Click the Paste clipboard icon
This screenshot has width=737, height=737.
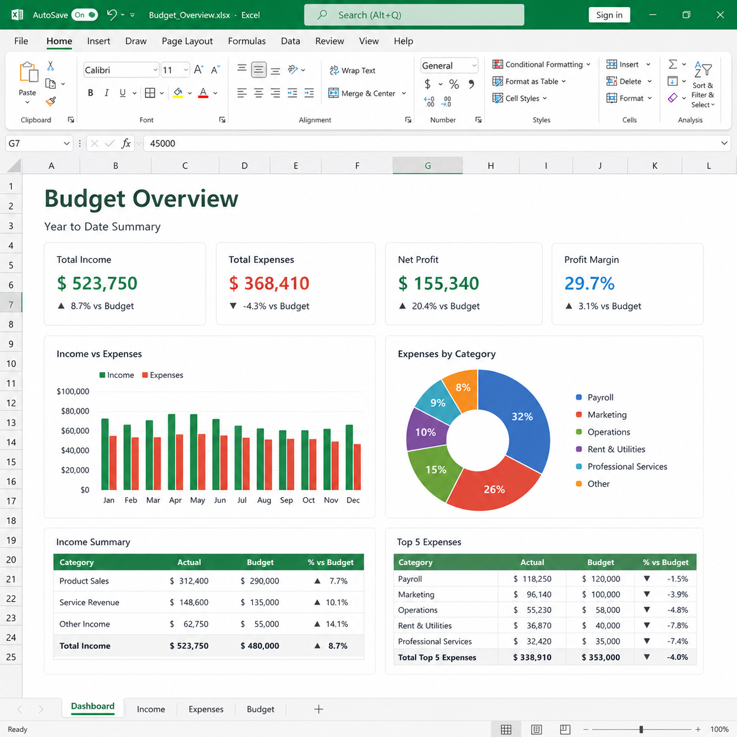point(28,73)
